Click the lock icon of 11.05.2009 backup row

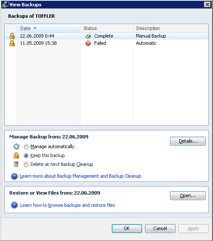12,43
